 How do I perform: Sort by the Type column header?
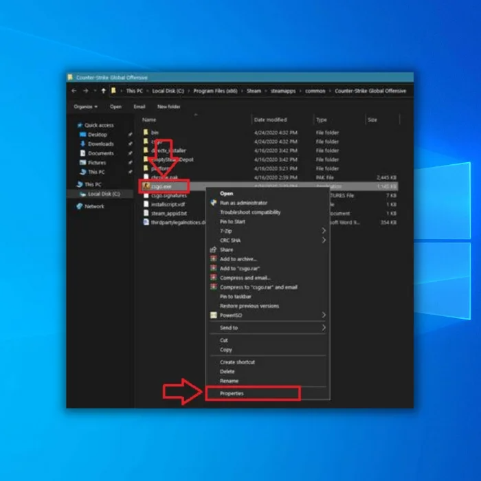[321, 120]
